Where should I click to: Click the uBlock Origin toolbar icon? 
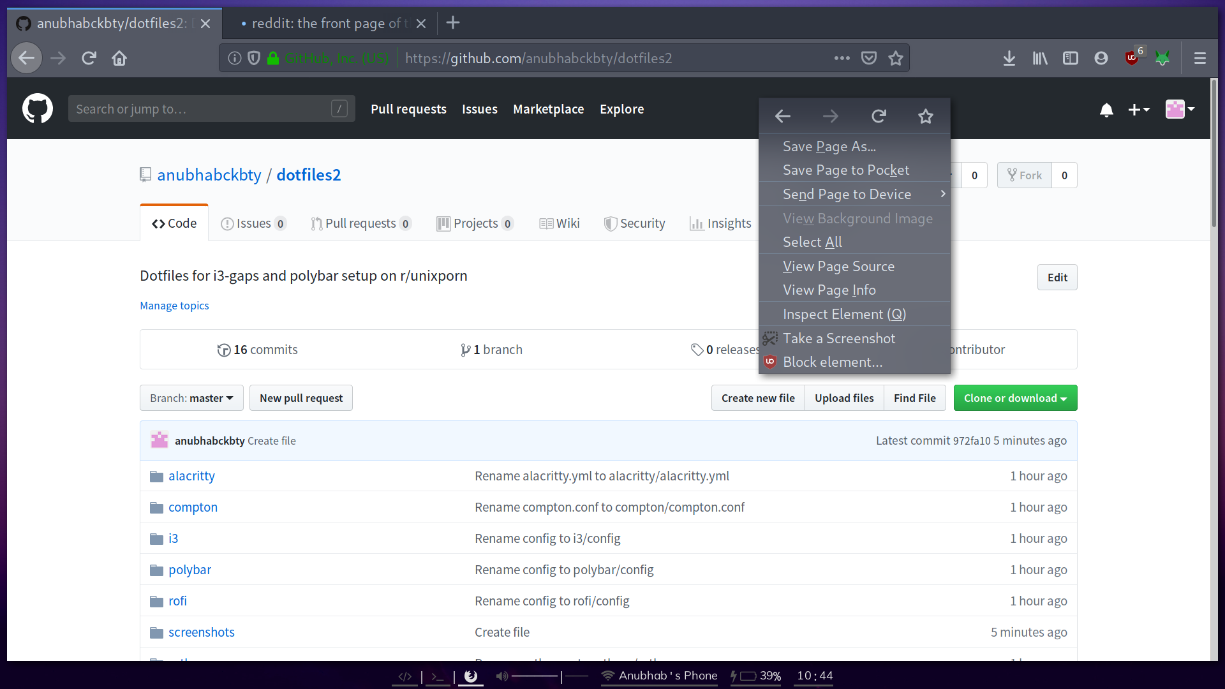[x=1132, y=58]
